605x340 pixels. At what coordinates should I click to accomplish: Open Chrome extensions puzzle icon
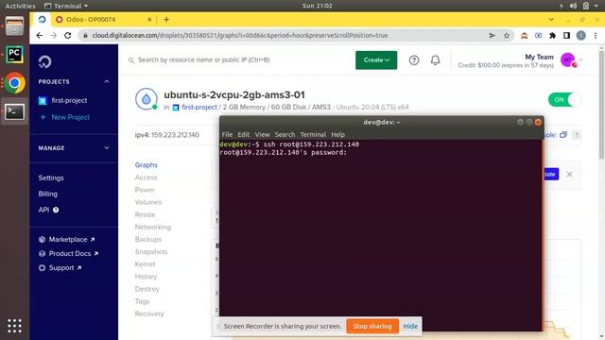552,36
